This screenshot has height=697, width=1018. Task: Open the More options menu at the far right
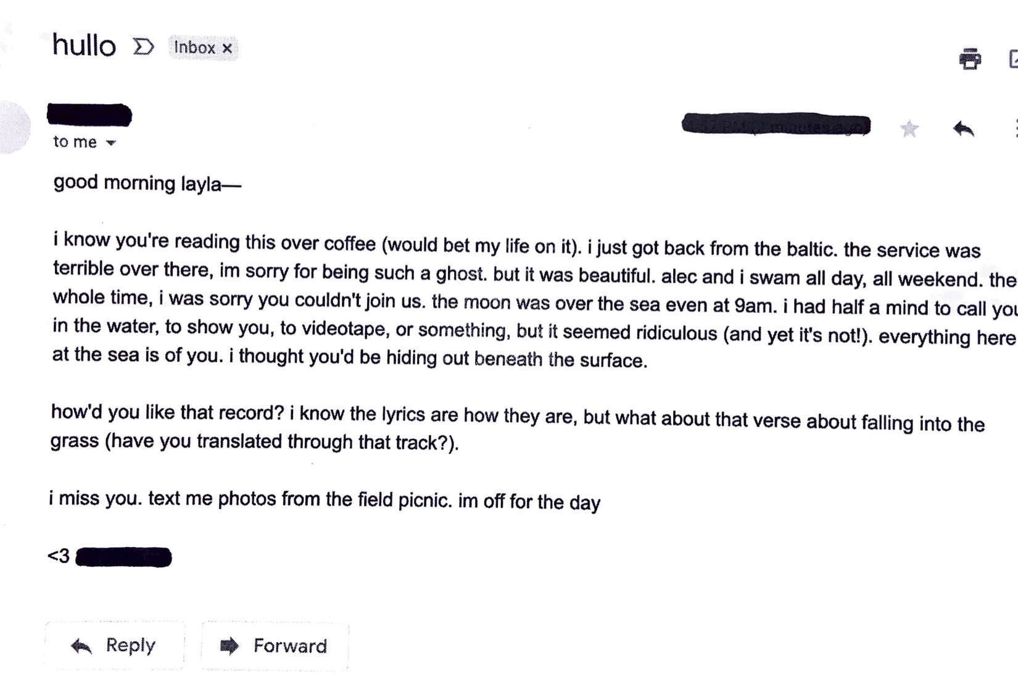(1015, 128)
